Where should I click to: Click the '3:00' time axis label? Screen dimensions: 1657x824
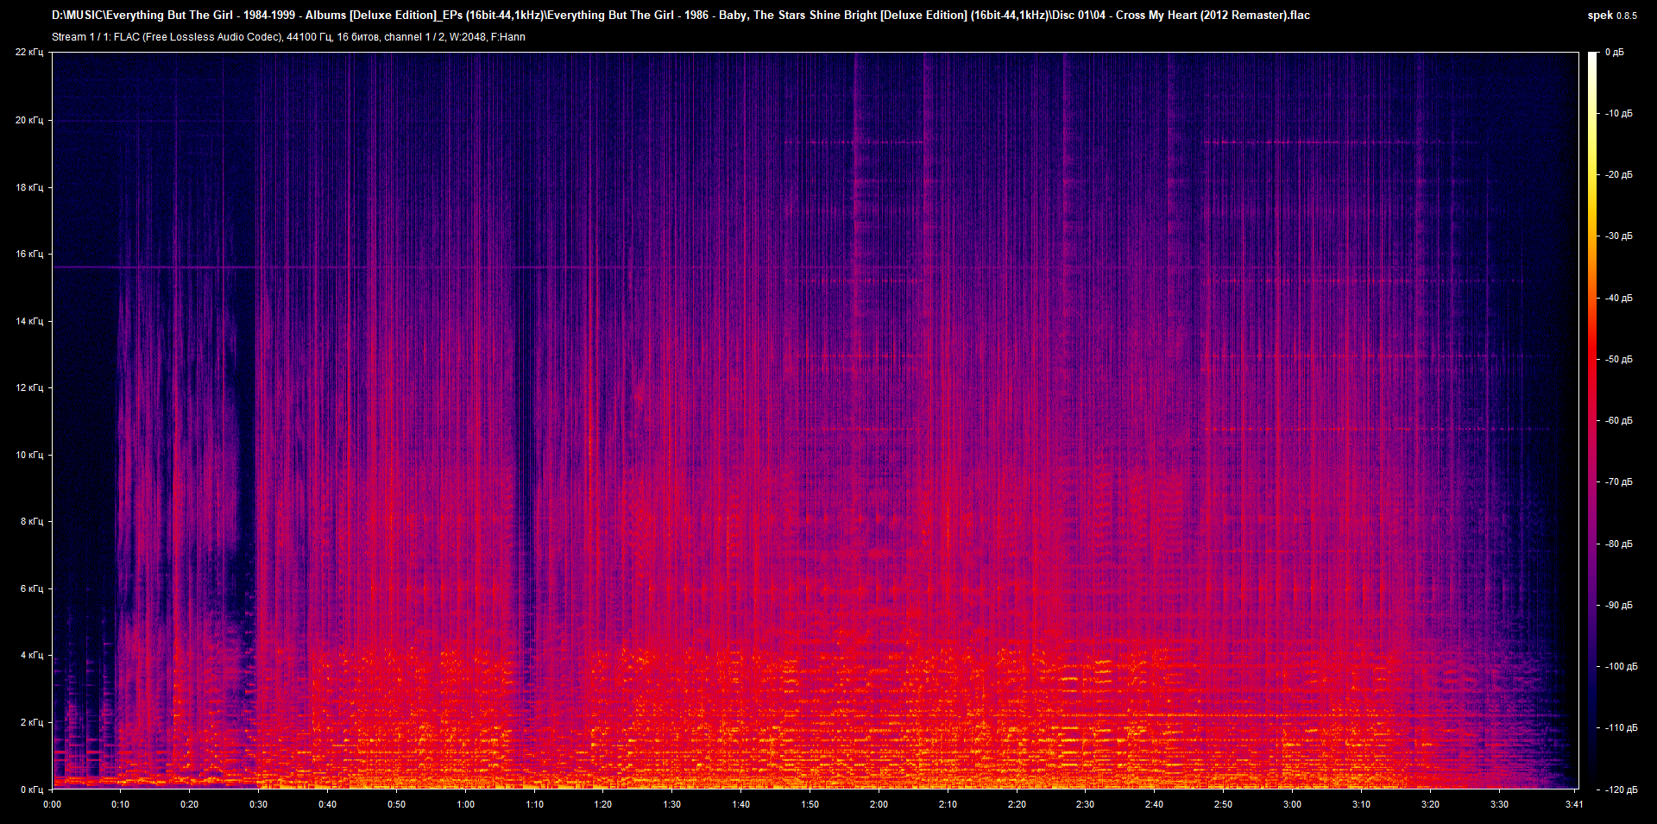[1292, 804]
